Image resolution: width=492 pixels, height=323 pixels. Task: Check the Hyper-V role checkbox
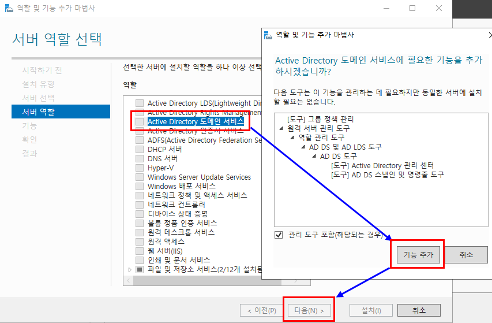click(140, 168)
